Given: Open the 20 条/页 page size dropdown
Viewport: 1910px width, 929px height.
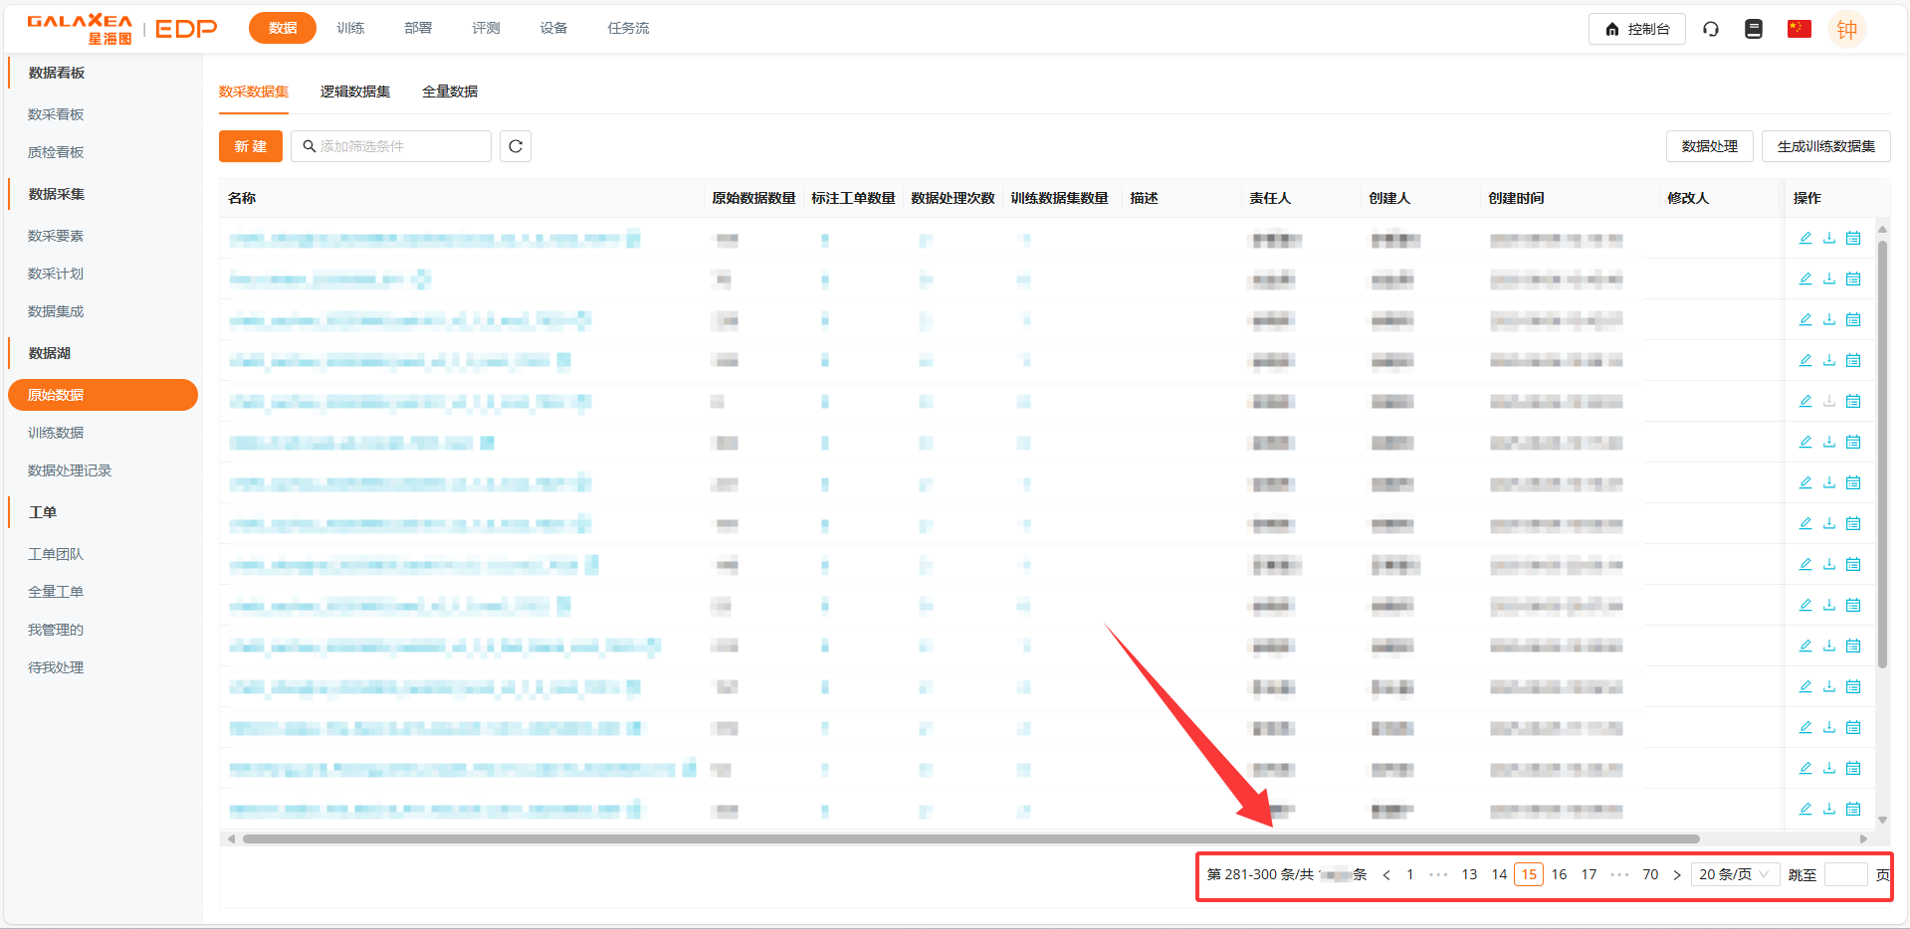Looking at the screenshot, I should tap(1734, 874).
